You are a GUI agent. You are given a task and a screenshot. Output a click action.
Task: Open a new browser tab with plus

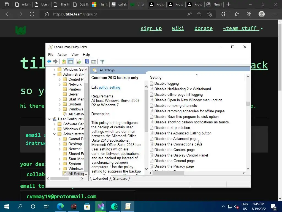tap(228, 4)
